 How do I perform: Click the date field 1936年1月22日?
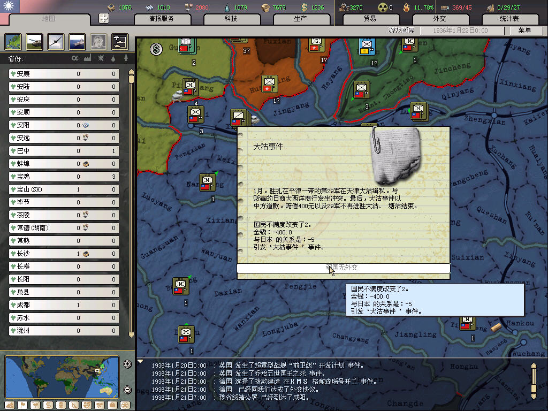(x=461, y=31)
